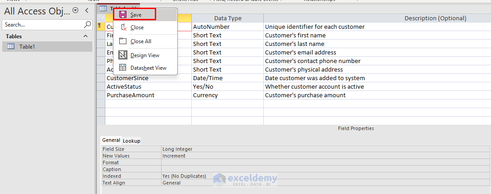Viewport: 491px width, 194px height.
Task: Open the All Access Objects dropdown arrow
Action: (x=75, y=10)
